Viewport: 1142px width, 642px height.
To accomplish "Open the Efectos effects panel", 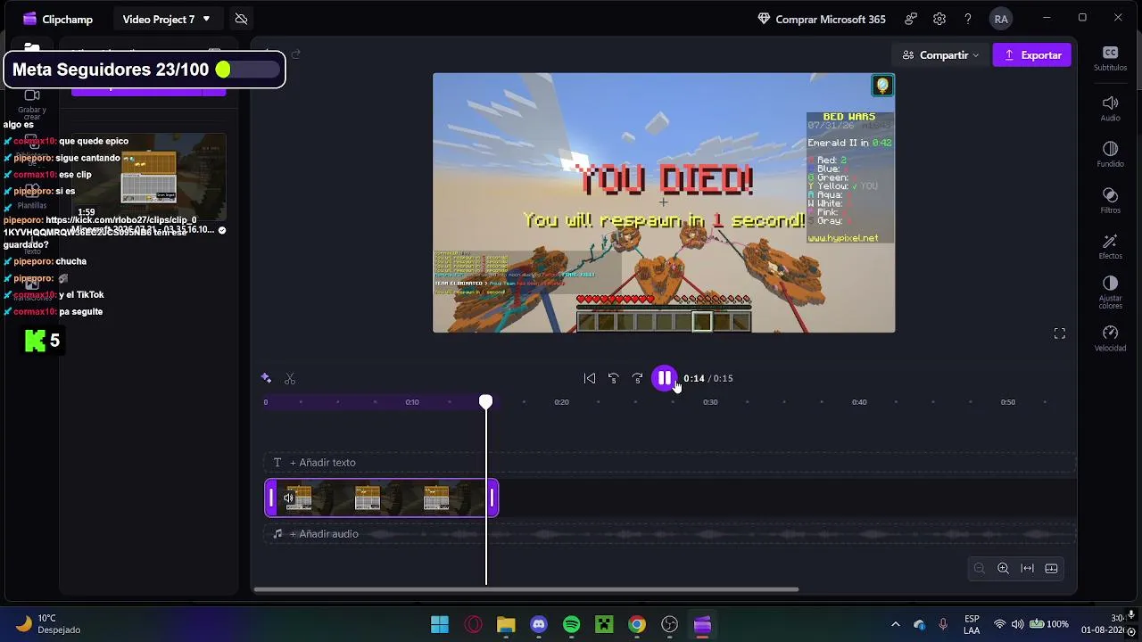I will 1111,247.
